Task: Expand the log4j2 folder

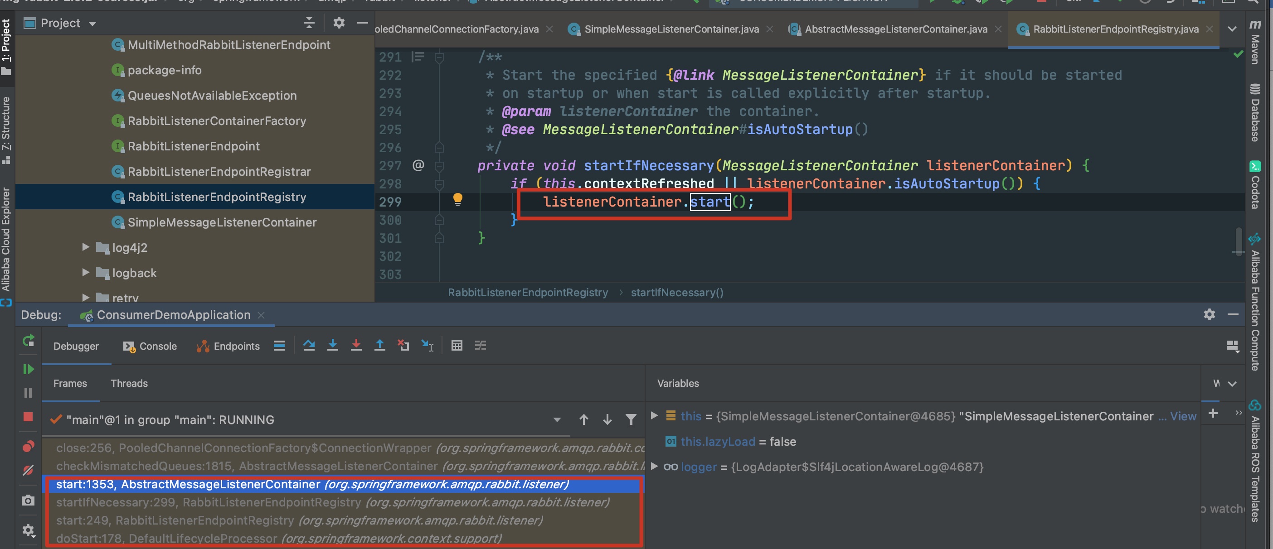Action: coord(86,247)
